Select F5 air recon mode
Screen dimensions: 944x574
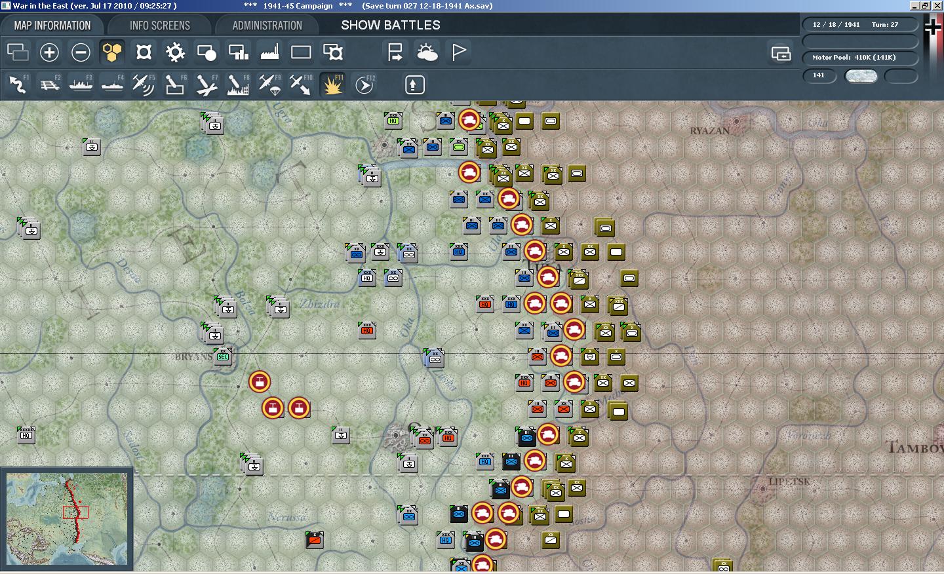point(144,85)
